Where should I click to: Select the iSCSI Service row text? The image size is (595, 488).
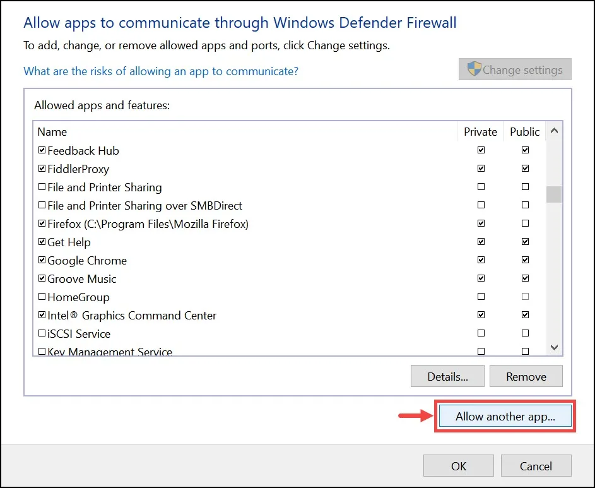(79, 334)
